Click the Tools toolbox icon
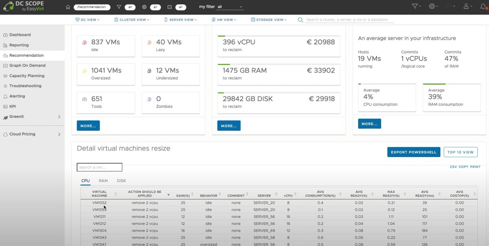Viewport: 489px width, 246px height. tap(84, 99)
